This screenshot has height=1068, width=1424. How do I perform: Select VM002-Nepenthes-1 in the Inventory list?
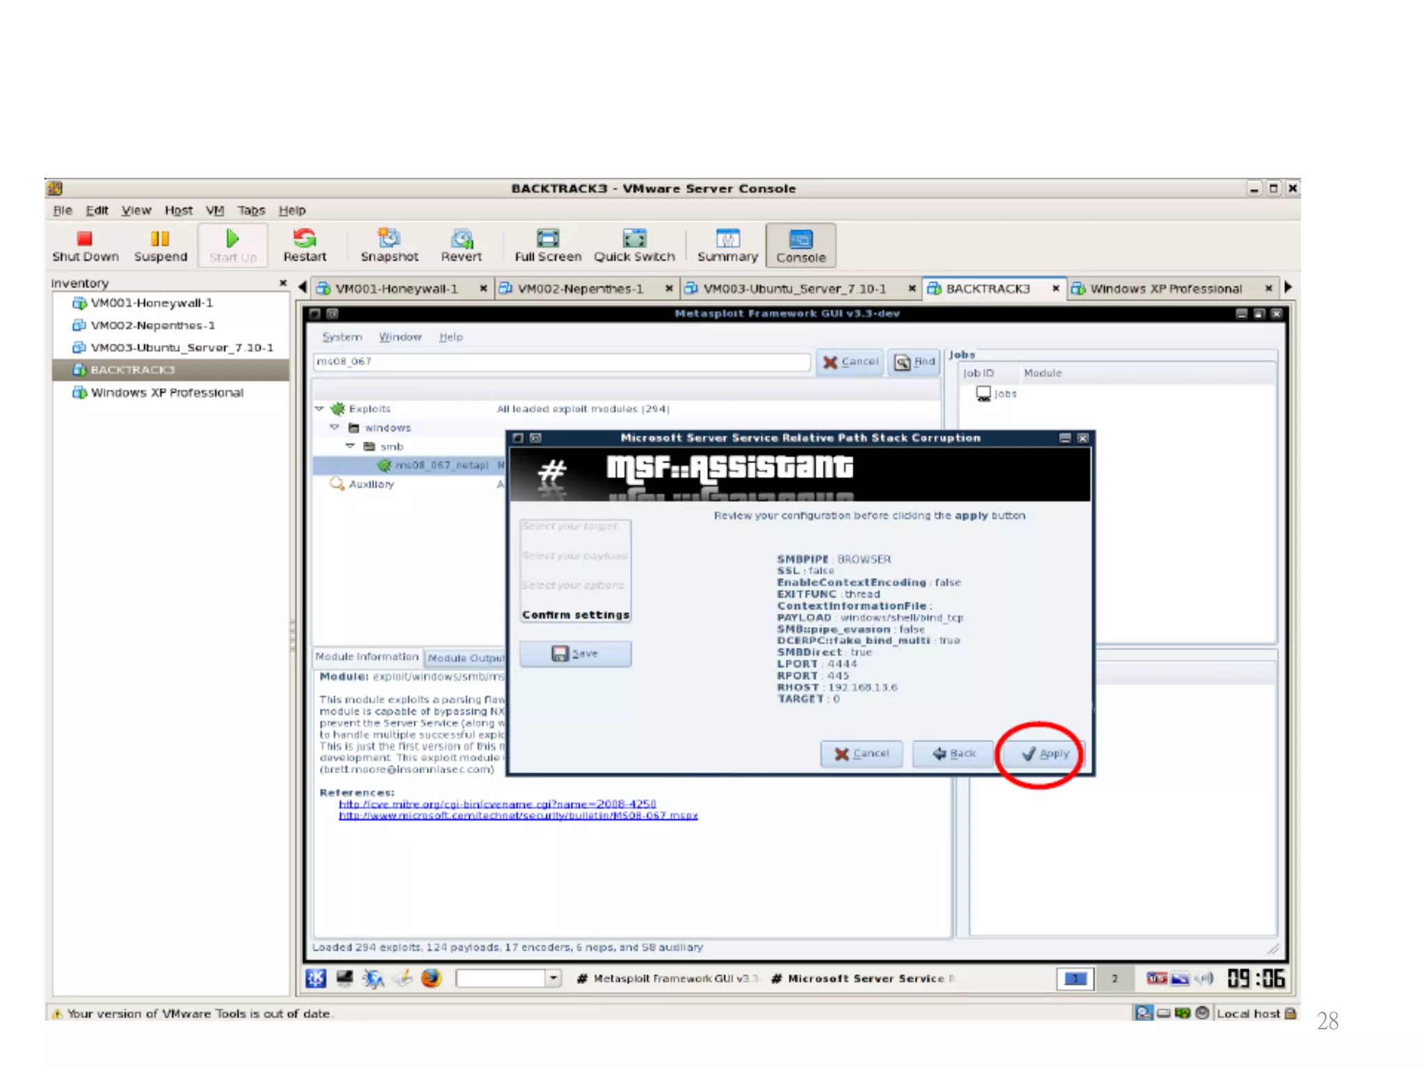152,325
